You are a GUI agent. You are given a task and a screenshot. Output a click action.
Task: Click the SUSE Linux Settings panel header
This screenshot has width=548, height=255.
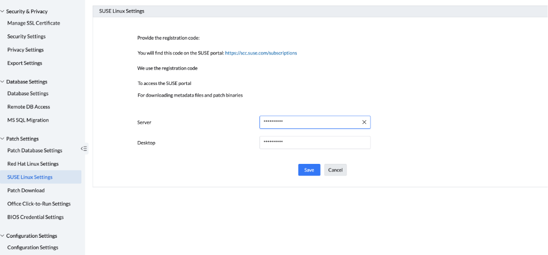click(320, 11)
